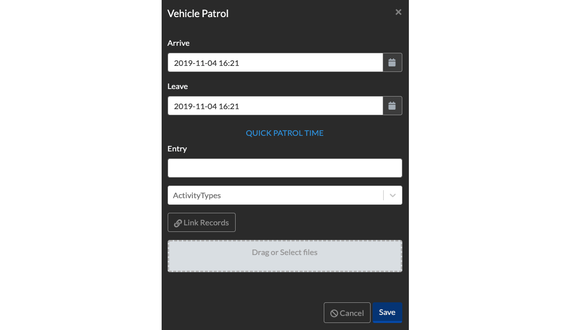This screenshot has width=571, height=330.
Task: Click the cancel prohibition icon on Cancel button
Action: click(334, 312)
